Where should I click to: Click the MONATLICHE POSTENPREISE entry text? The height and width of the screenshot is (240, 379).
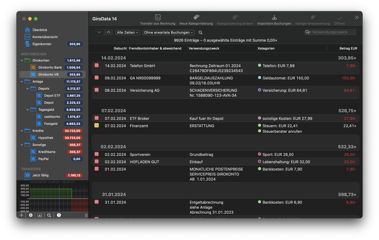[216, 169]
